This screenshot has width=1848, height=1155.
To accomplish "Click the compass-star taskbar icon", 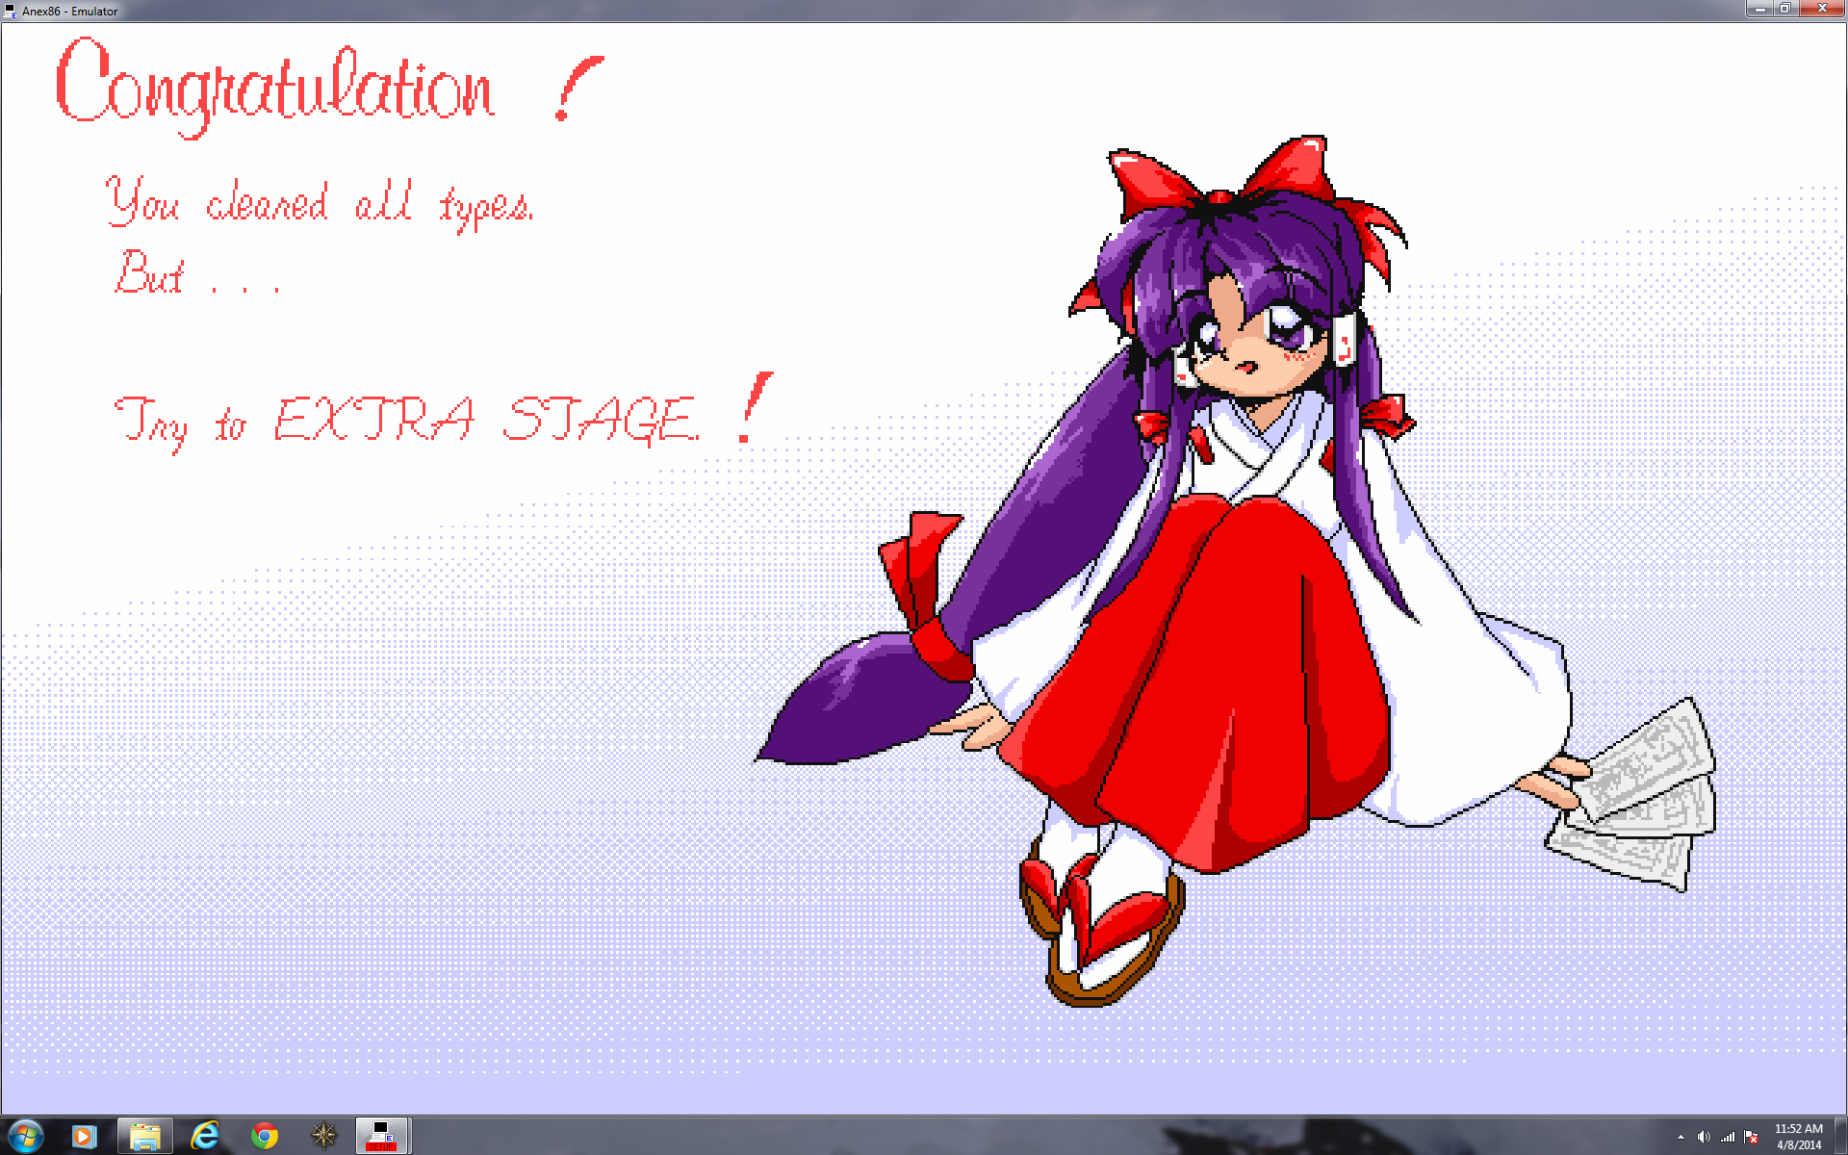I will 324,1137.
